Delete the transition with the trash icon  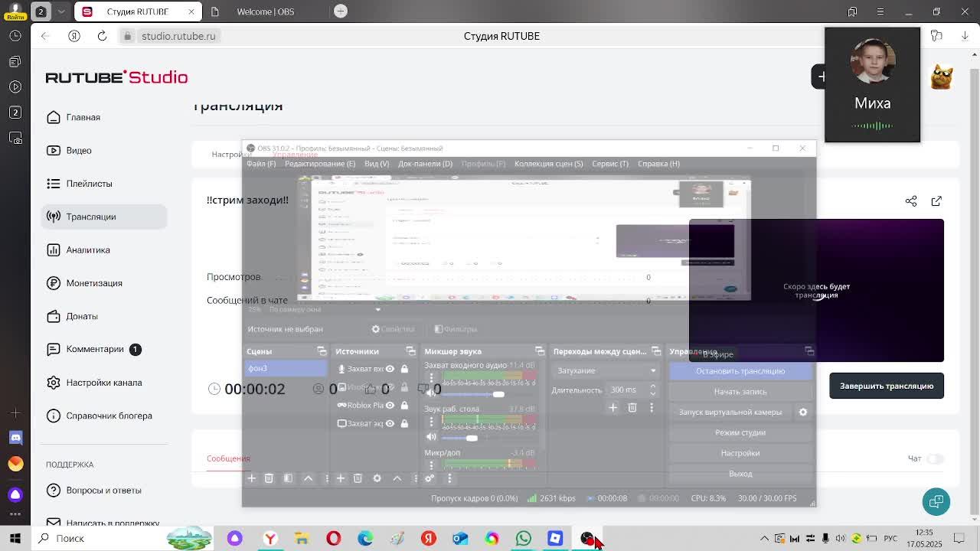point(632,408)
